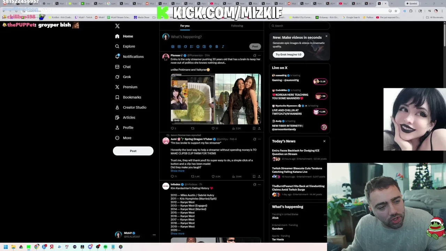Image resolution: width=446 pixels, height=251 pixels.
Task: Click the Grok enhance icon in composer
Action: click(x=185, y=46)
